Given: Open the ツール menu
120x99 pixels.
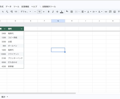Looking at the screenshot, I should coord(16,7).
